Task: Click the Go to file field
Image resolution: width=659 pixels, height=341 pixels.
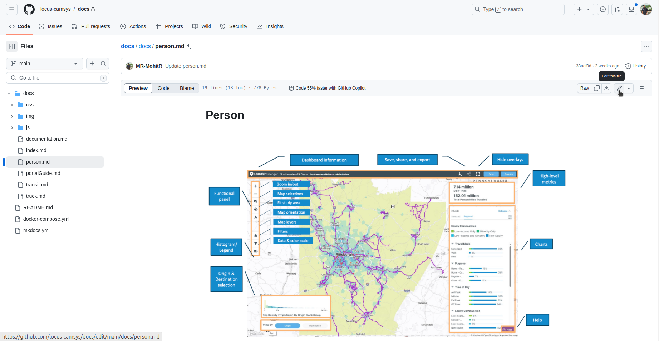Action: (x=57, y=78)
